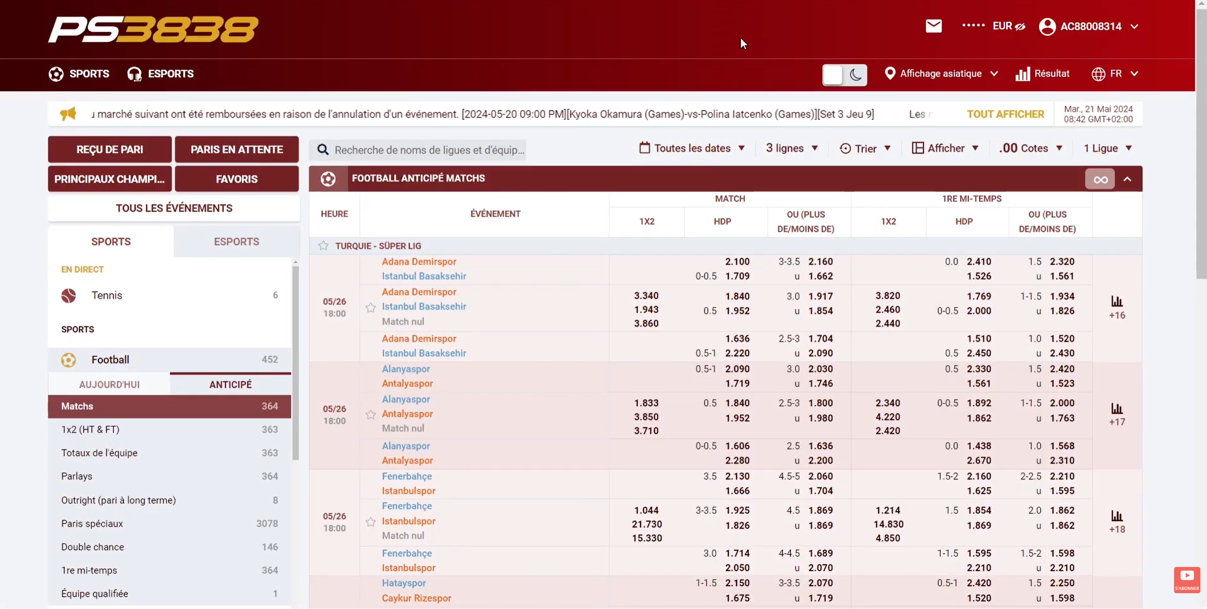The image size is (1207, 609).
Task: Open the Affichage asiatique dropdown
Action: tap(941, 73)
